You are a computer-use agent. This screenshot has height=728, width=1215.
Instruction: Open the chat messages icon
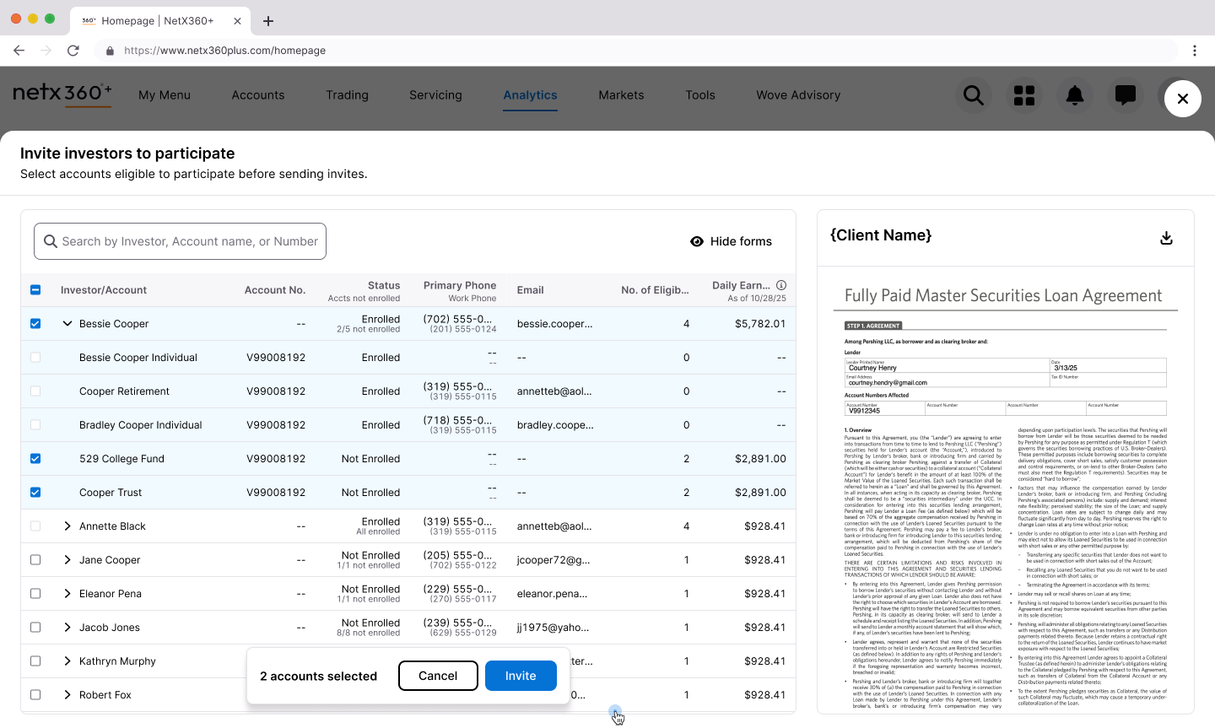[1126, 95]
